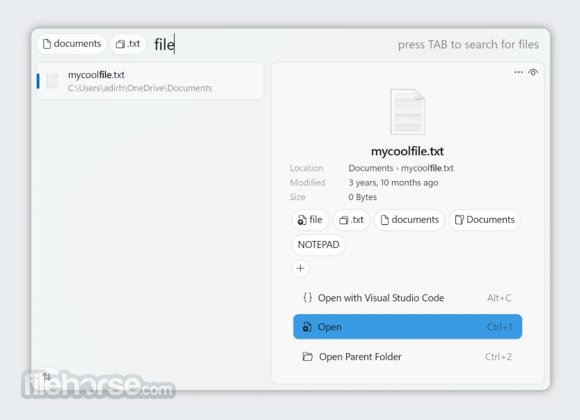Open the three-dots more options menu
This screenshot has width=580, height=420.
pyautogui.click(x=519, y=72)
